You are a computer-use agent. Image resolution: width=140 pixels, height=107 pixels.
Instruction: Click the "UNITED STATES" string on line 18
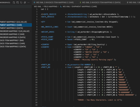[92, 52]
